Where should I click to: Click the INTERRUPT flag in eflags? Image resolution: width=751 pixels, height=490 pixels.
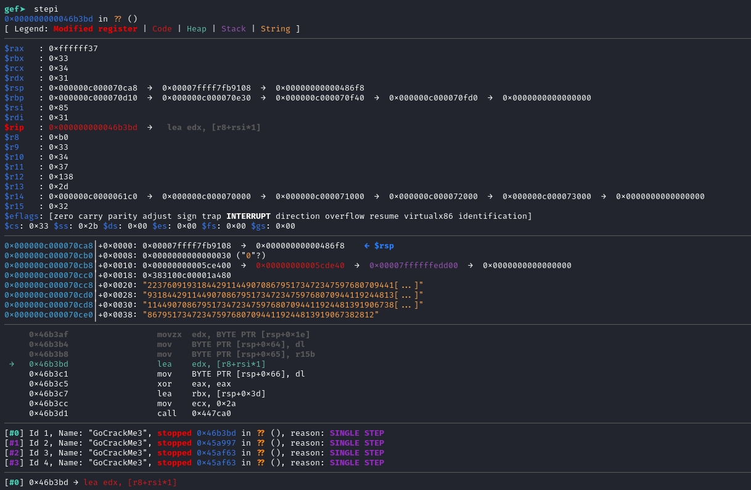point(248,216)
